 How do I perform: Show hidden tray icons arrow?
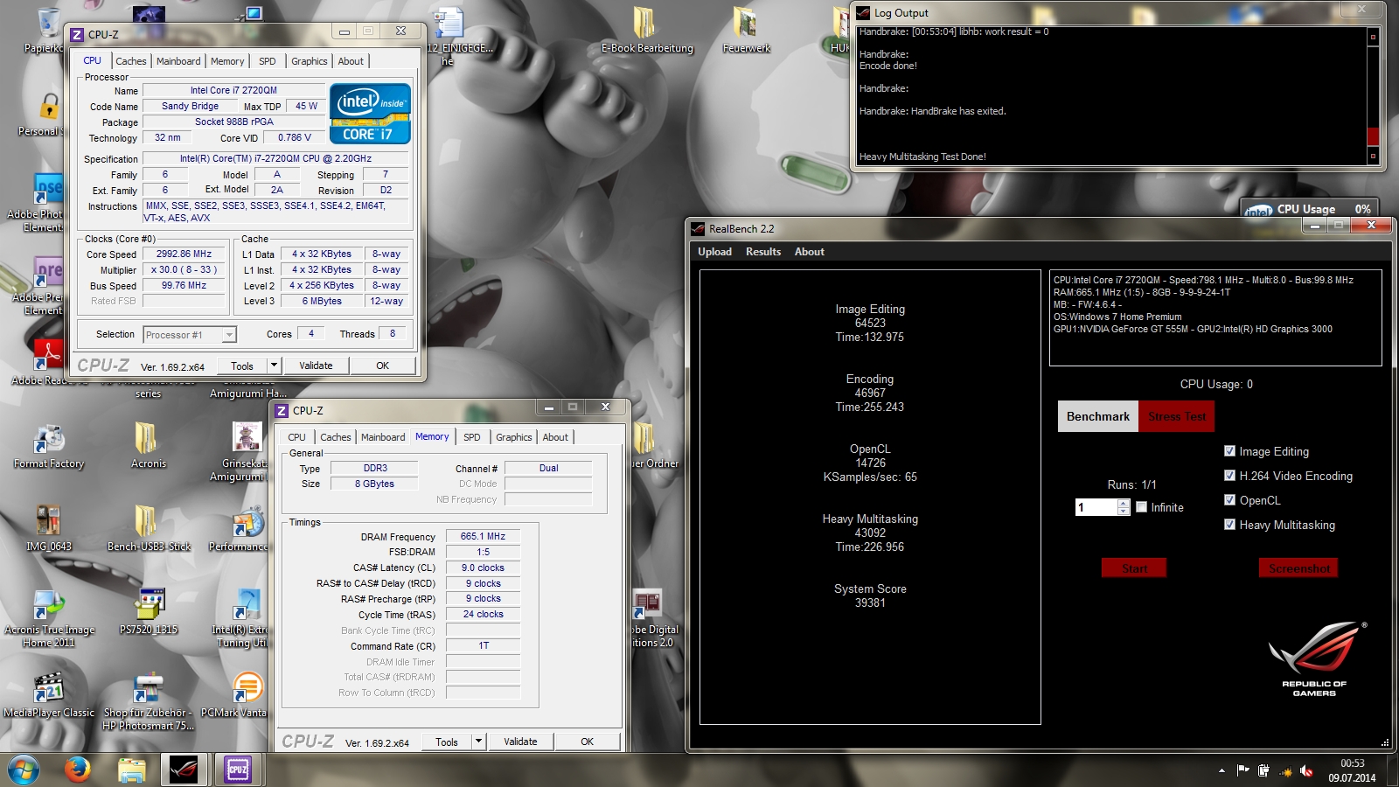pos(1222,770)
